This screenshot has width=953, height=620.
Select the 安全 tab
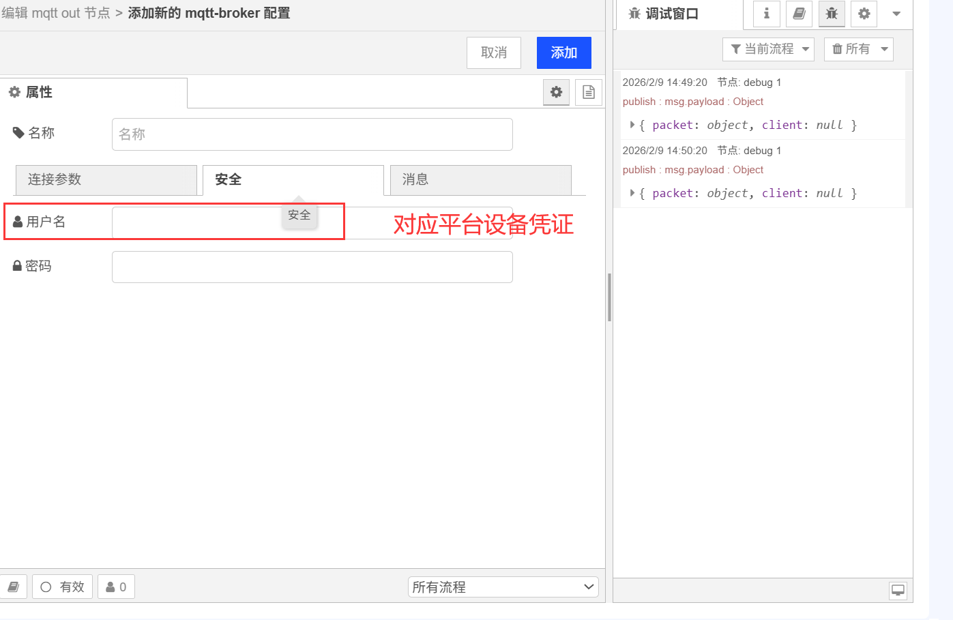coord(293,180)
